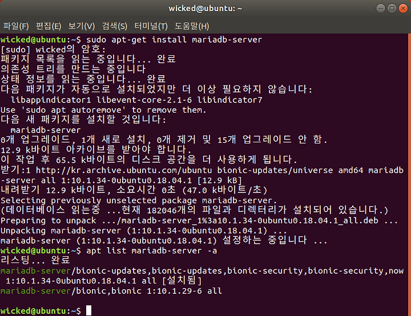Open the 검색(S) menu
Image resolution: width=411 pixels, height=316 pixels.
pos(115,26)
